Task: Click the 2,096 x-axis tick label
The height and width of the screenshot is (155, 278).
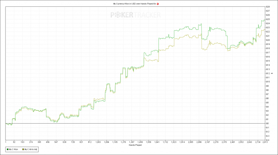Action: 199,142
